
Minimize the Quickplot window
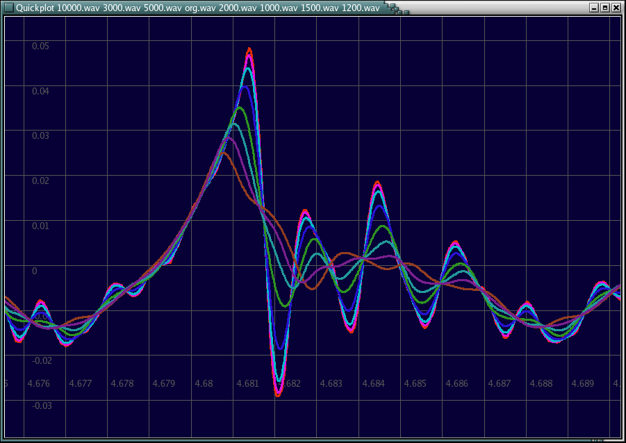pos(594,8)
